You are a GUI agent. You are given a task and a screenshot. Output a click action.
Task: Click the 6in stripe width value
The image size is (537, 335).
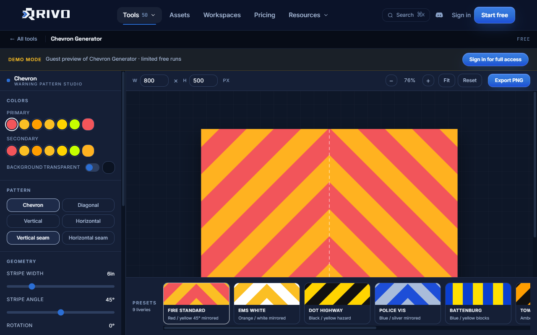coord(111,274)
